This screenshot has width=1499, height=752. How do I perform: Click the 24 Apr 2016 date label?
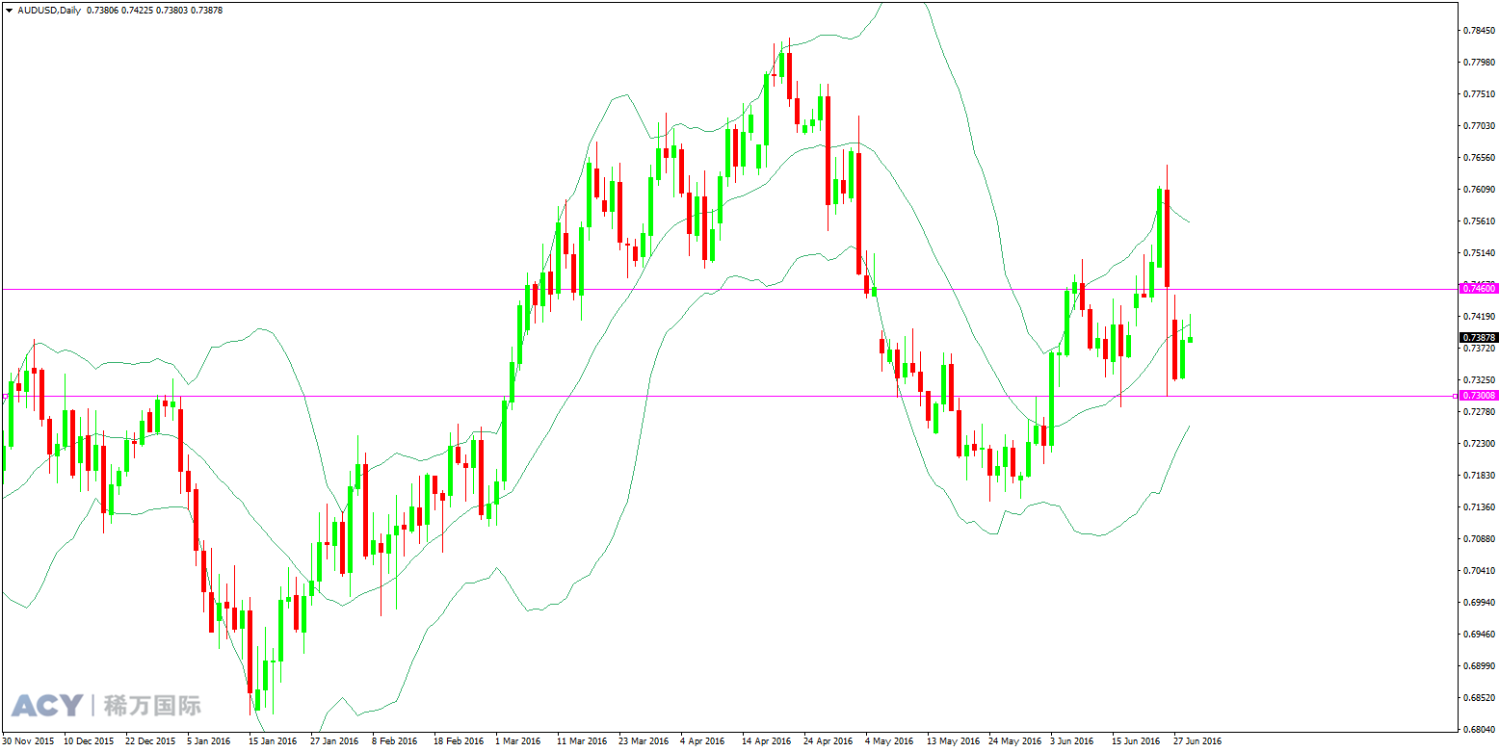pos(828,742)
